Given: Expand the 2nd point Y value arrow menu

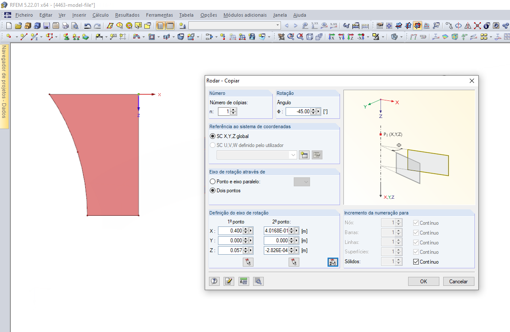Looking at the screenshot, I should (x=297, y=241).
